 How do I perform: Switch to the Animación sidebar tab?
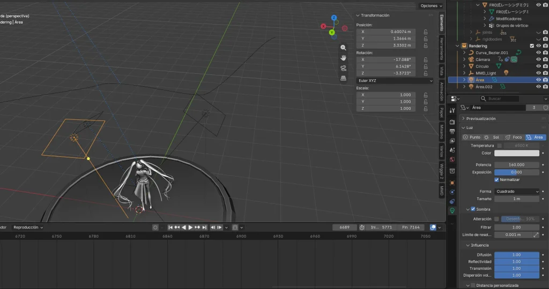pyautogui.click(x=442, y=91)
